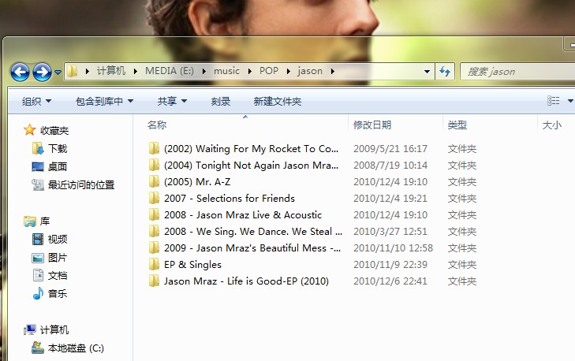Screen dimensions: 575x361
Task: Click the 新建文件夹 button
Action: pyautogui.click(x=277, y=101)
